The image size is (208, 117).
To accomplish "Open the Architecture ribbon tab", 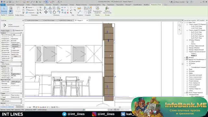I will tap(10, 5).
